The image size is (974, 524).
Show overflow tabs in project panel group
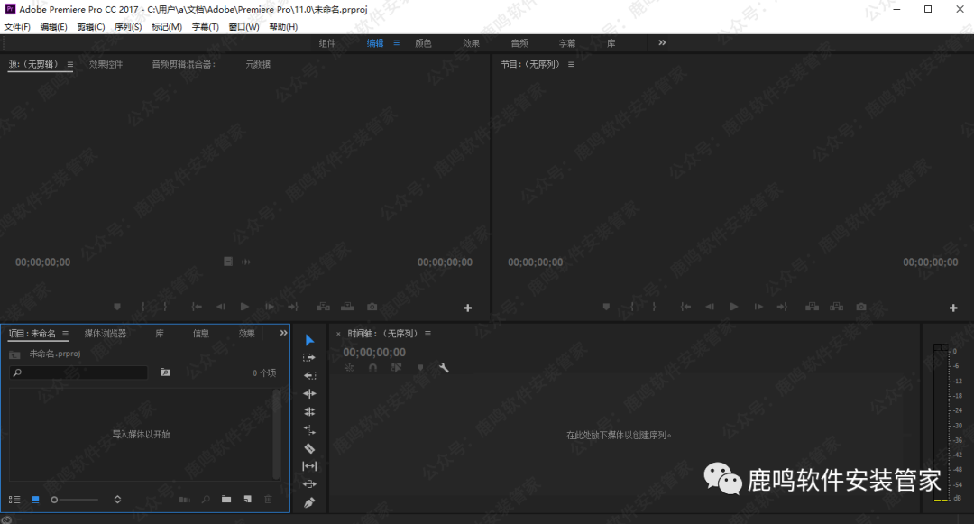point(283,333)
